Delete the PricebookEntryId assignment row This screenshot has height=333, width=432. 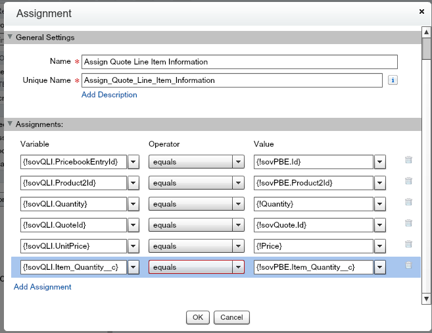[x=408, y=160]
